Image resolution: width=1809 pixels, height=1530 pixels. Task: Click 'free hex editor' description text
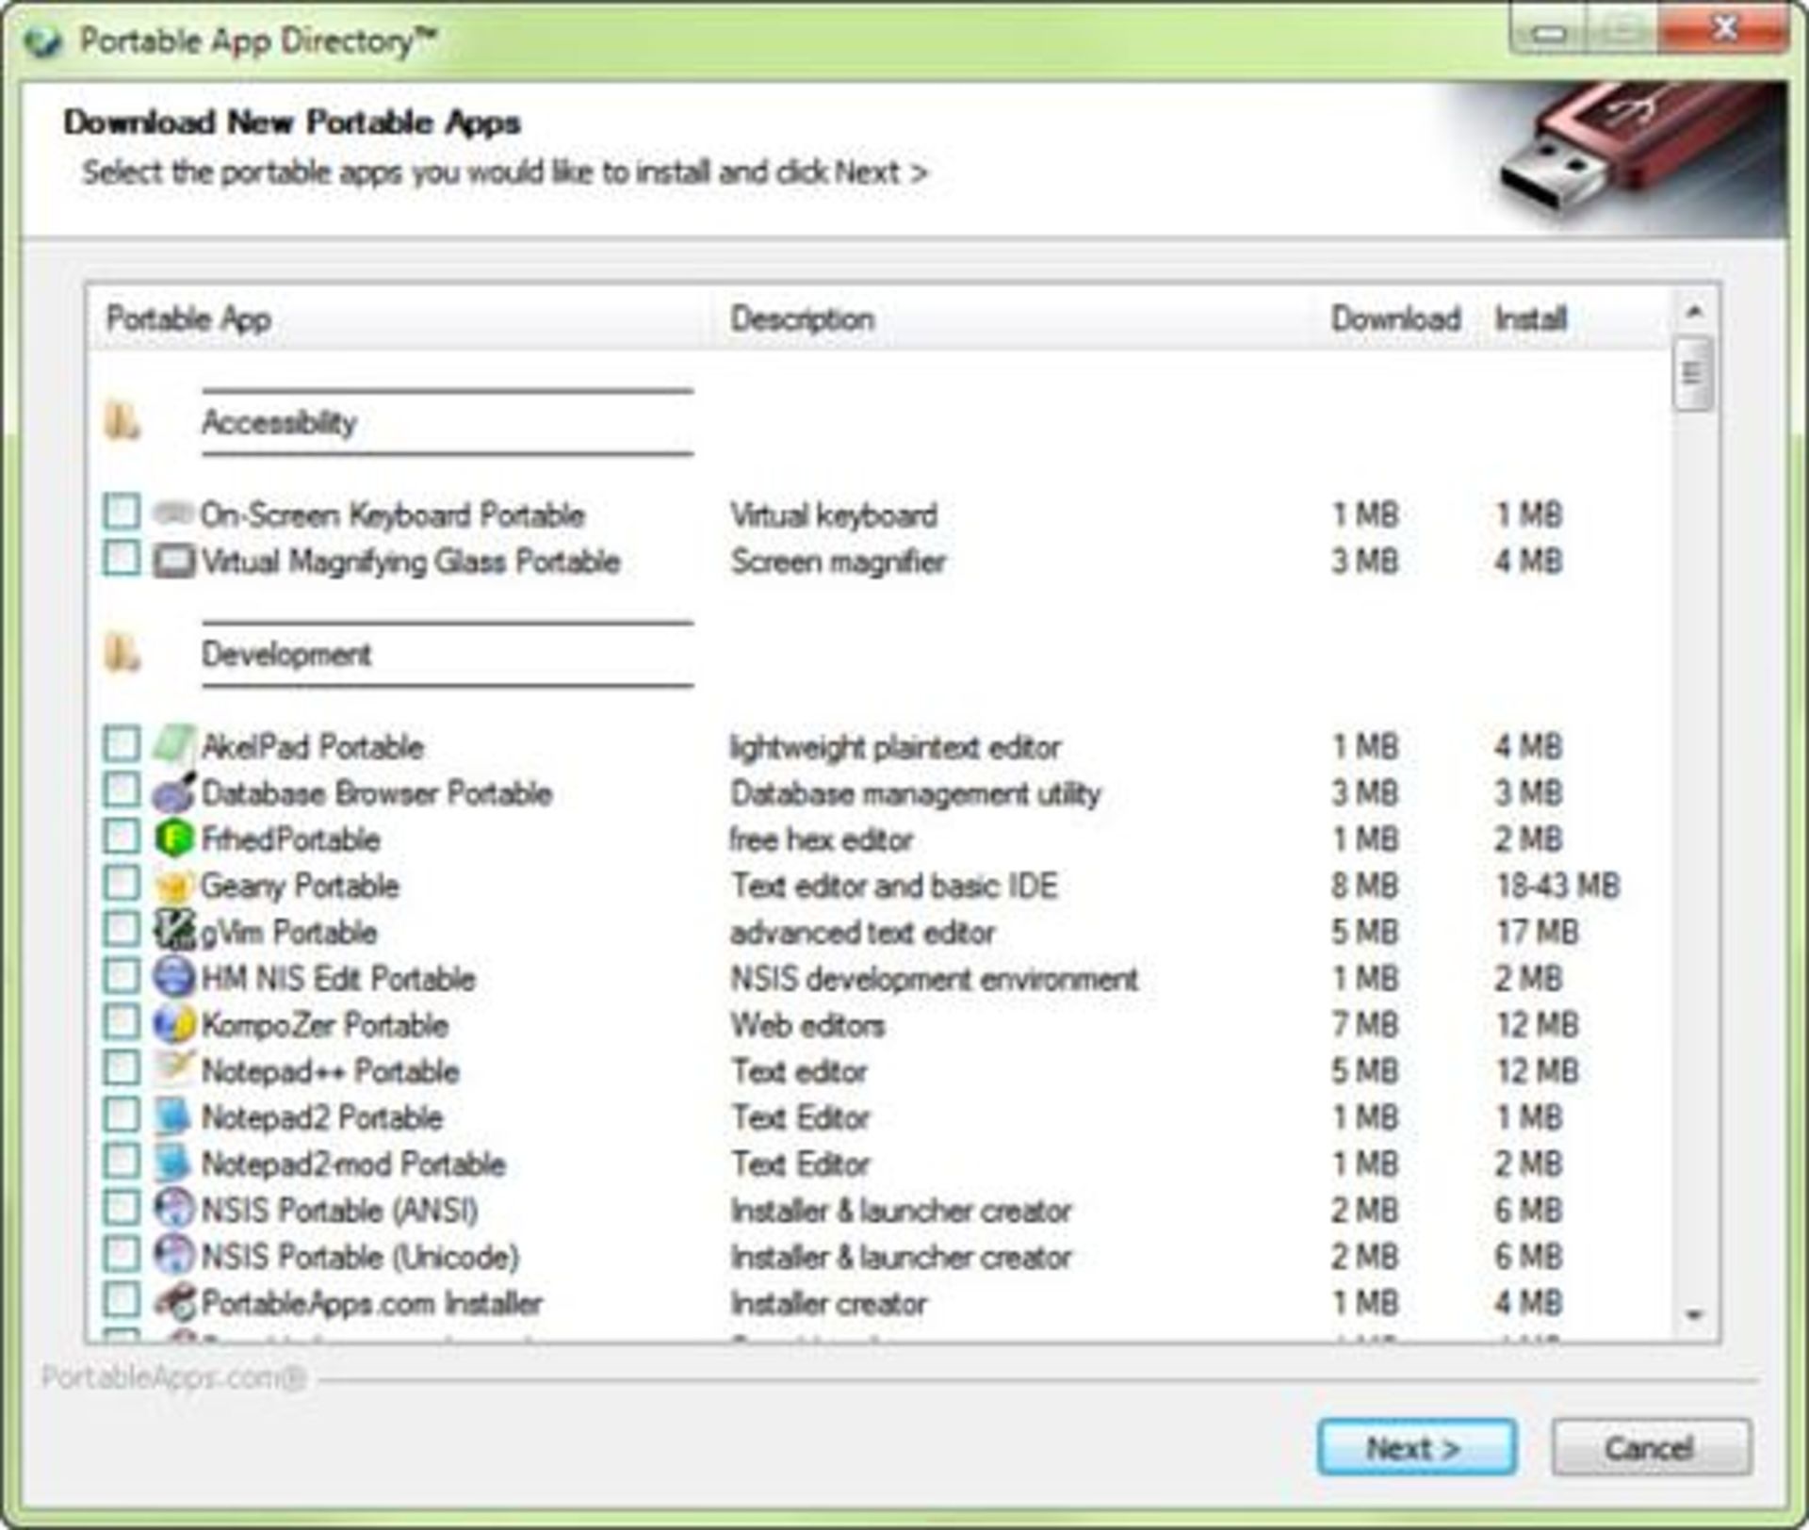823,839
